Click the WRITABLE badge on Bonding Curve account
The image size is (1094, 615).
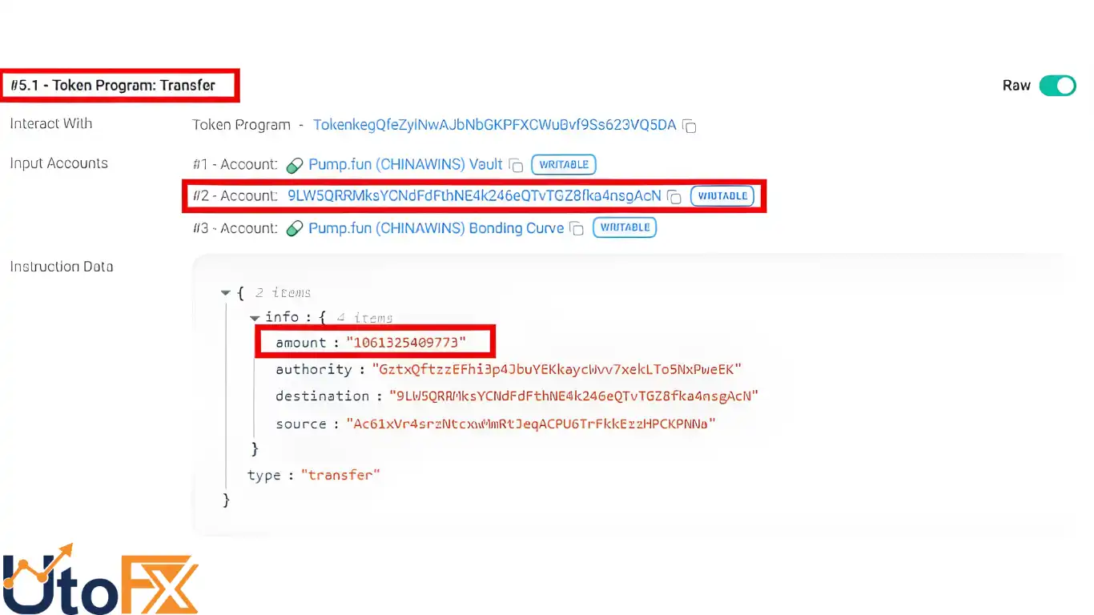click(625, 227)
